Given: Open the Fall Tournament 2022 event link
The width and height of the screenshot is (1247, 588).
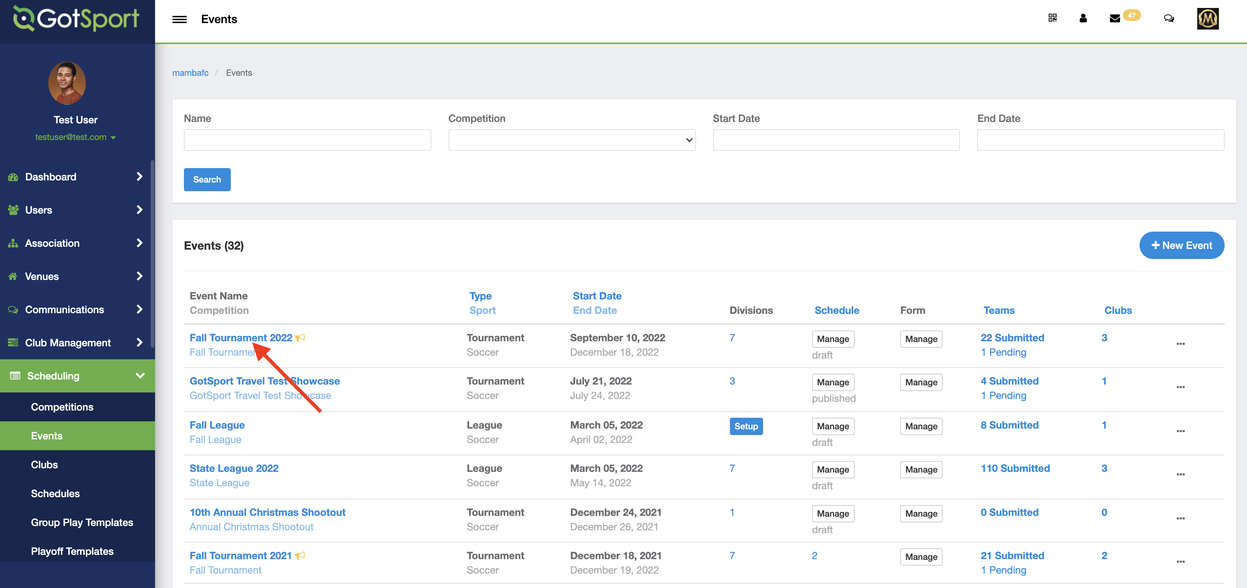Looking at the screenshot, I should tap(241, 338).
